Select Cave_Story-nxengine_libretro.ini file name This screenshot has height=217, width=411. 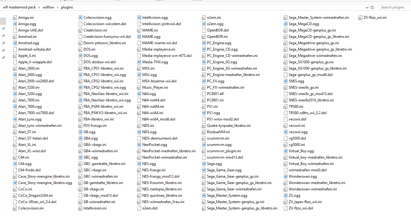click(x=44, y=176)
